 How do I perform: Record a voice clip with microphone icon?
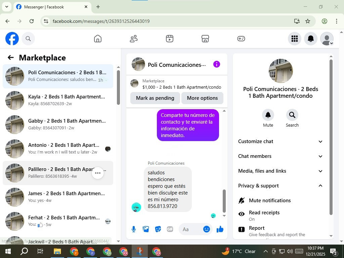pos(134,229)
